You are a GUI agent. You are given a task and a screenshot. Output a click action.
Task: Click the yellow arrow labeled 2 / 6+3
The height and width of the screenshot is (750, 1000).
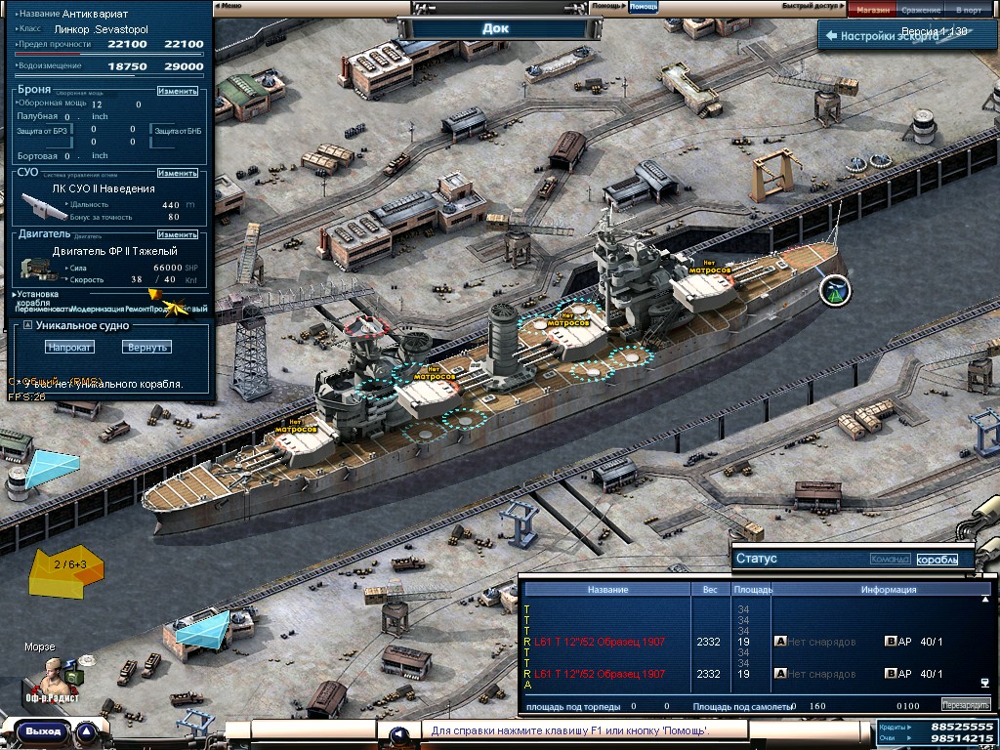click(67, 569)
